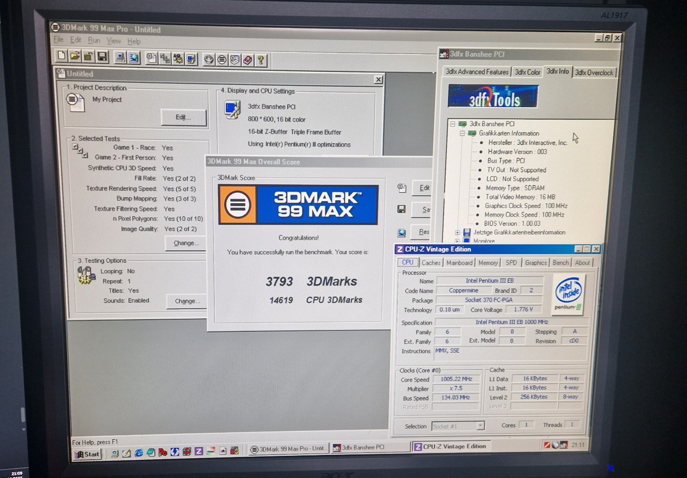This screenshot has width=687, height=478.
Task: Click the floppy disk icon in score dialog
Action: (401, 209)
